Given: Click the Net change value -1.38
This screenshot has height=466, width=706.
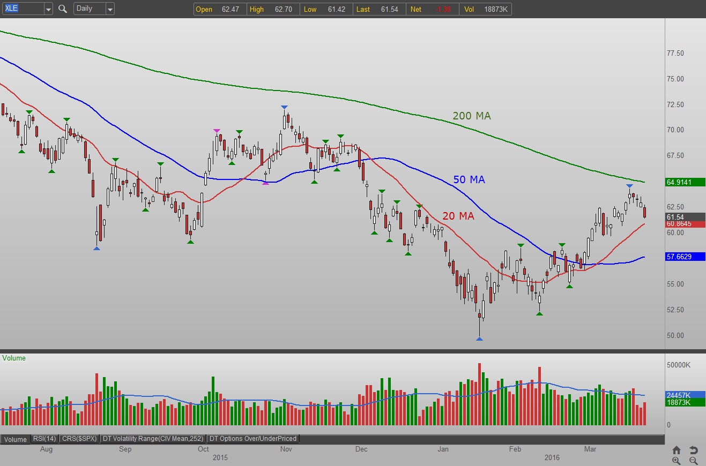Looking at the screenshot, I should pyautogui.click(x=441, y=9).
